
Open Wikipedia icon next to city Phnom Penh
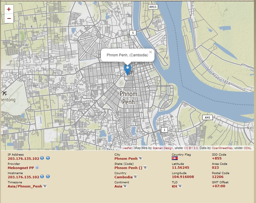point(141,158)
